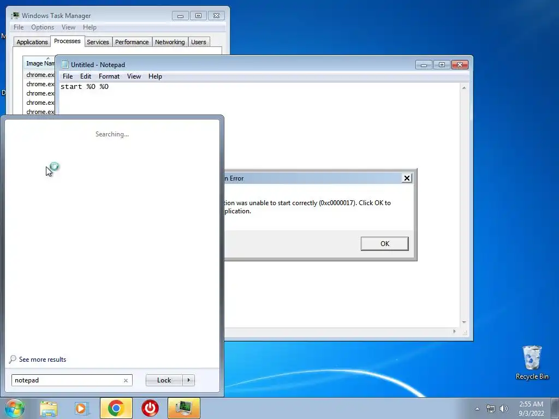This screenshot has height=419, width=559.
Task: Open Task Manager File menu
Action: coord(19,27)
